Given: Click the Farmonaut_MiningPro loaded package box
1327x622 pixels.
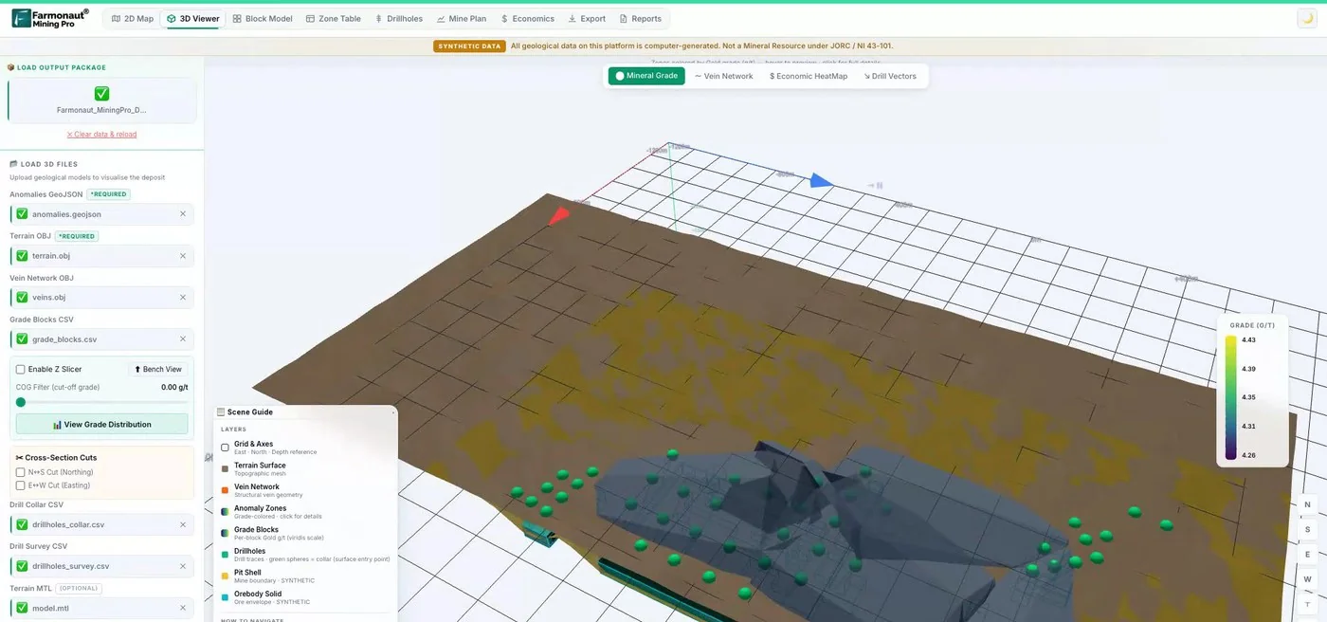Looking at the screenshot, I should click(101, 100).
